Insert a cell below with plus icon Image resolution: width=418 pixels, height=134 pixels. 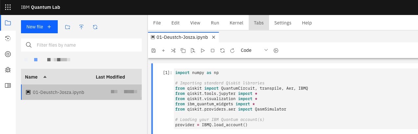163,51
